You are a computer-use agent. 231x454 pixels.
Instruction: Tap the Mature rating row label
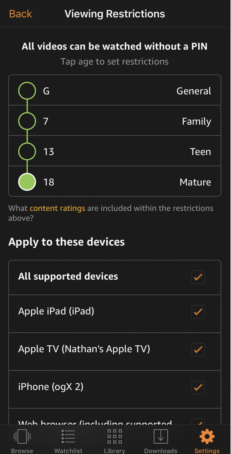pyautogui.click(x=195, y=182)
